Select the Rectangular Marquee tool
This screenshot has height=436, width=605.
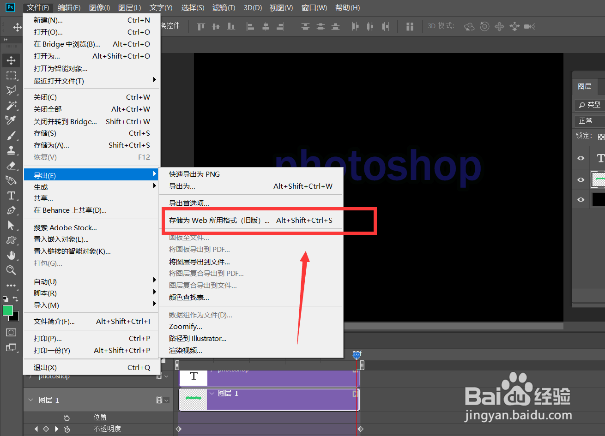(11, 75)
